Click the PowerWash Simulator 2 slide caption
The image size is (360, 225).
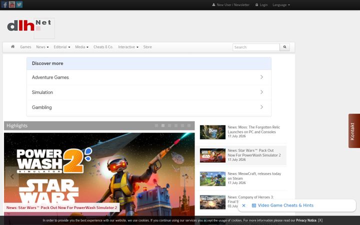click(x=62, y=207)
